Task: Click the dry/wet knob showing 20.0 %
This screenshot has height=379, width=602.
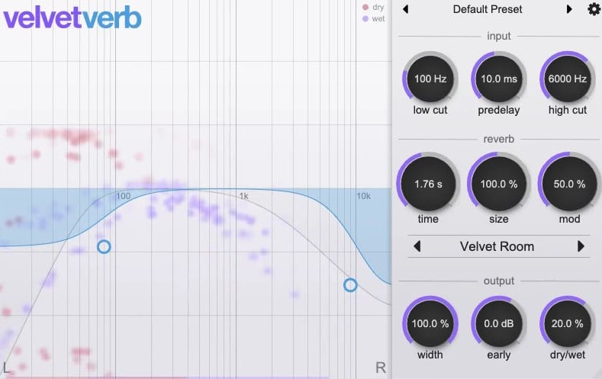Action: tap(568, 323)
